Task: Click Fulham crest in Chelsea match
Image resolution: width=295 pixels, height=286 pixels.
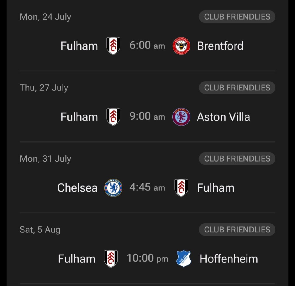Action: pos(181,188)
